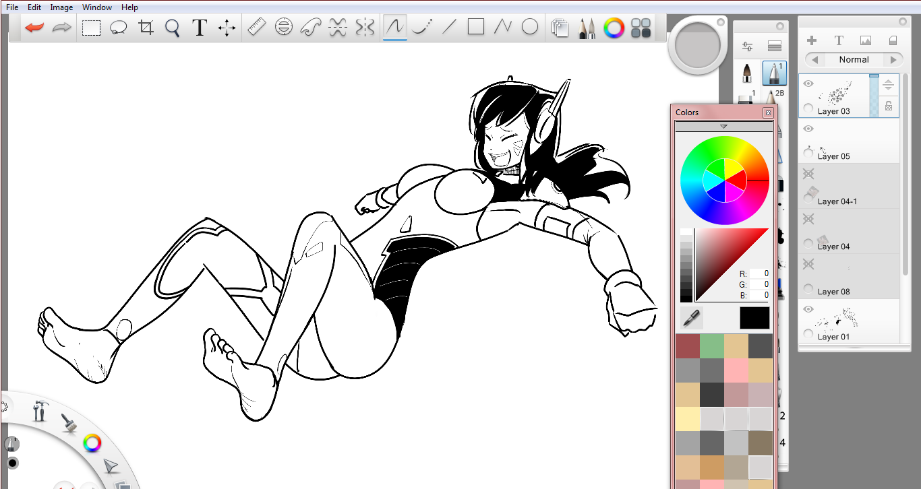
Task: Turn on the French Curve tool
Action: 311,28
